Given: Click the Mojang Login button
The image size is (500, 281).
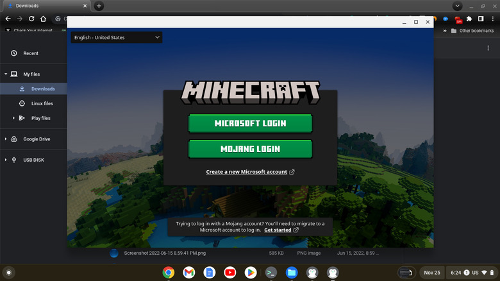Looking at the screenshot, I should tap(250, 149).
